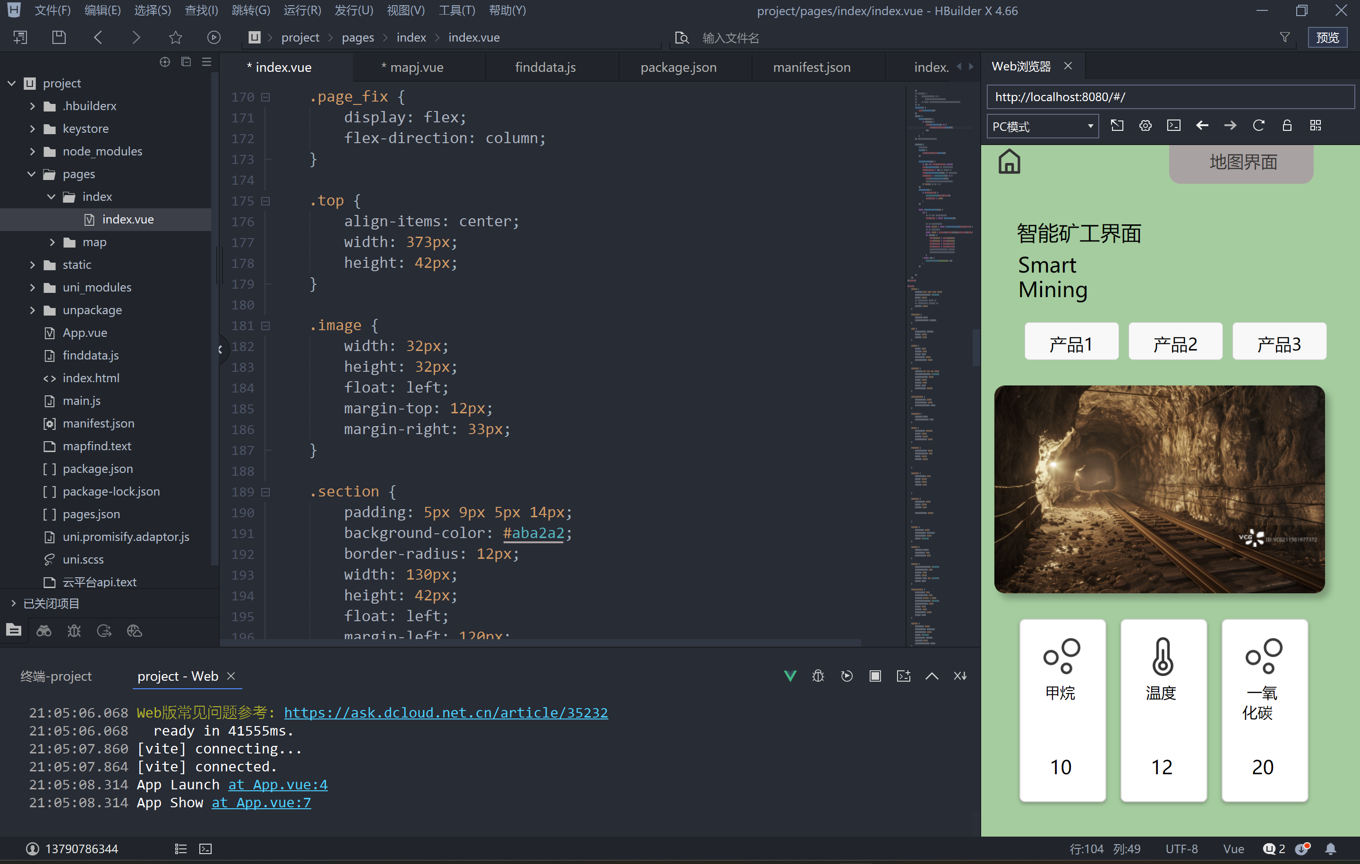Screen dimensions: 1360x864
Task: Go forward with the right chevron toolbar icon
Action: (x=136, y=37)
